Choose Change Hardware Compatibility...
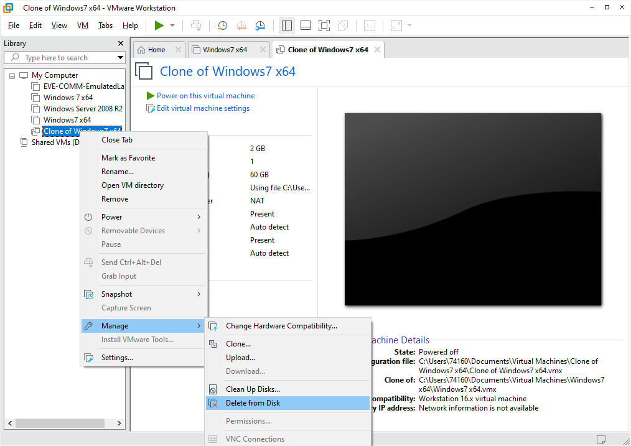The height and width of the screenshot is (446, 631). 287,326
